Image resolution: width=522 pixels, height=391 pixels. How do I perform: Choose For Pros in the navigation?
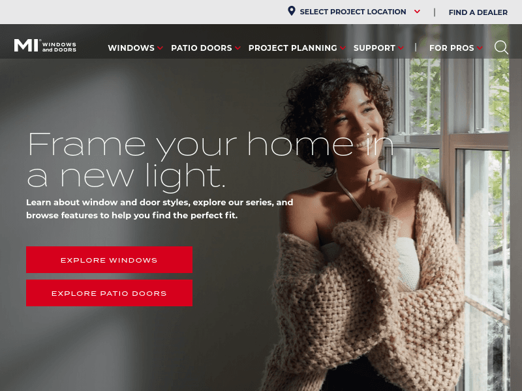tap(452, 48)
